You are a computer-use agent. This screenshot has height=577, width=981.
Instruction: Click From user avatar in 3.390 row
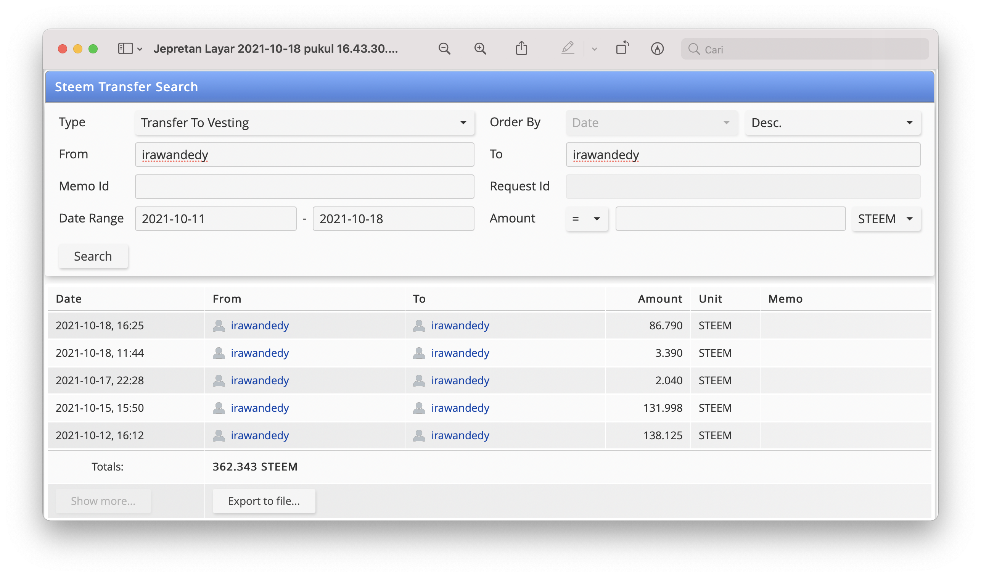(219, 353)
